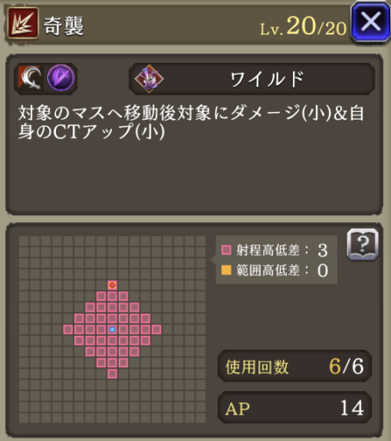
Task: Click the pink 射程高低差 legend square
Action: (x=227, y=250)
